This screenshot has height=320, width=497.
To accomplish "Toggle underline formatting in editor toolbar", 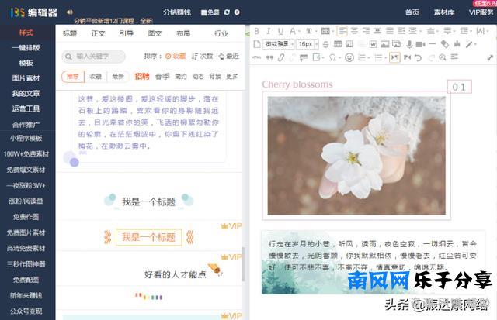I will pyautogui.click(x=280, y=31).
